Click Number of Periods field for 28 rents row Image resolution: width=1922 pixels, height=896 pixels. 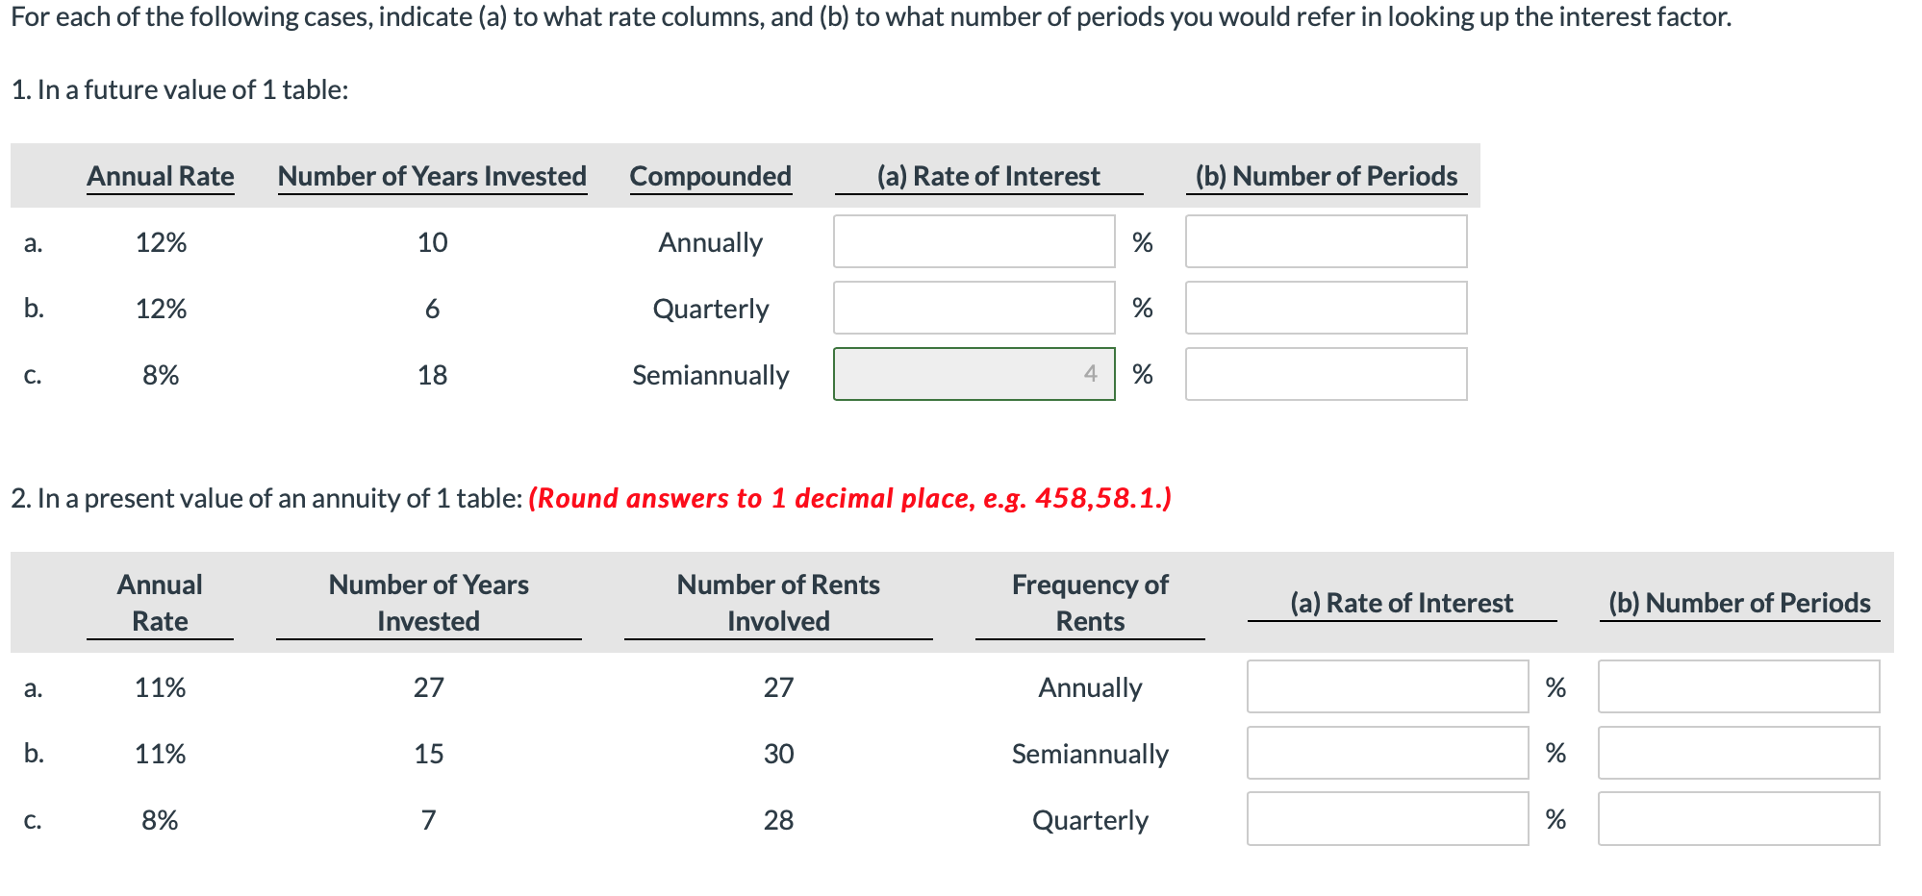(x=1739, y=819)
